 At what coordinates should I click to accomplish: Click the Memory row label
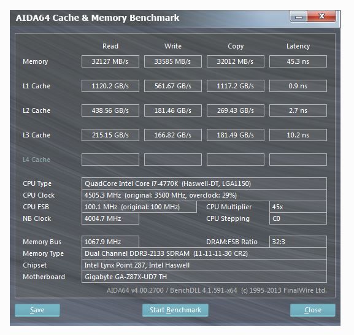click(36, 61)
